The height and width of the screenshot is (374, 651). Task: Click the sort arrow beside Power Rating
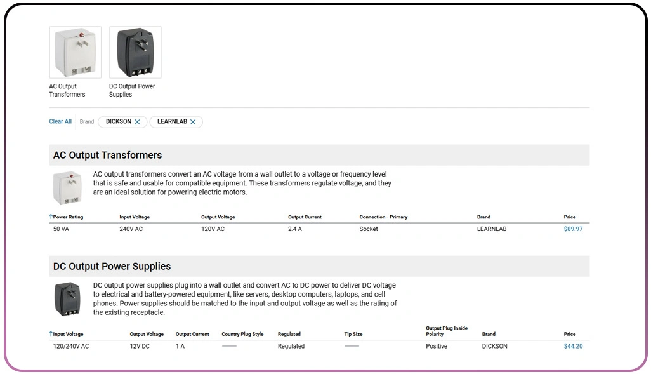(51, 217)
